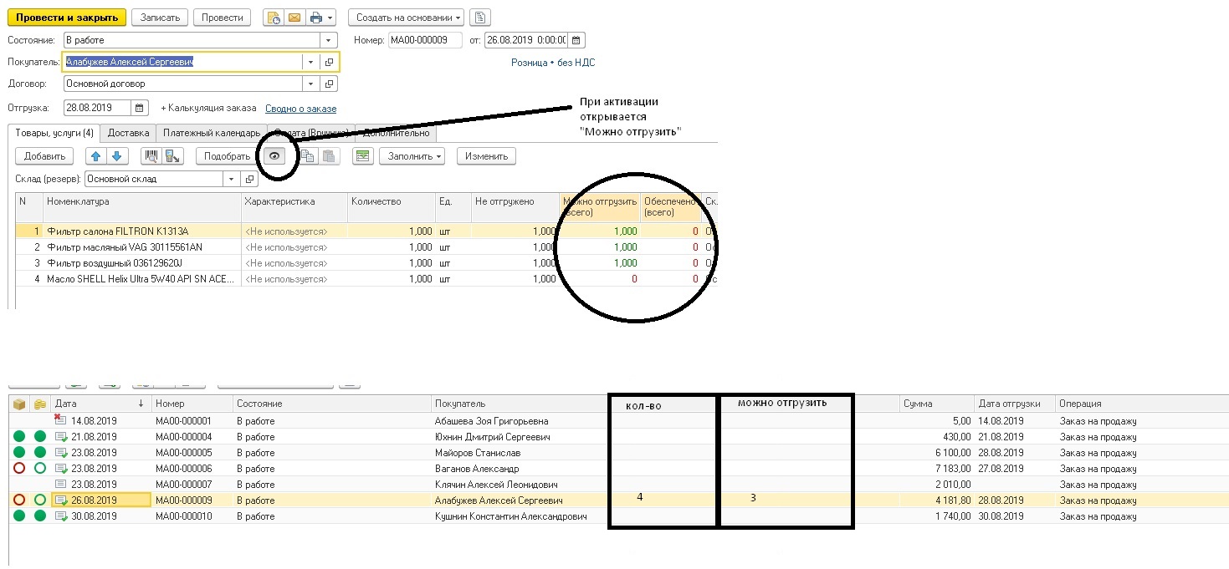1229x569 pixels.
Task: Click the envelope email icon in the toolbar
Action: 294,18
